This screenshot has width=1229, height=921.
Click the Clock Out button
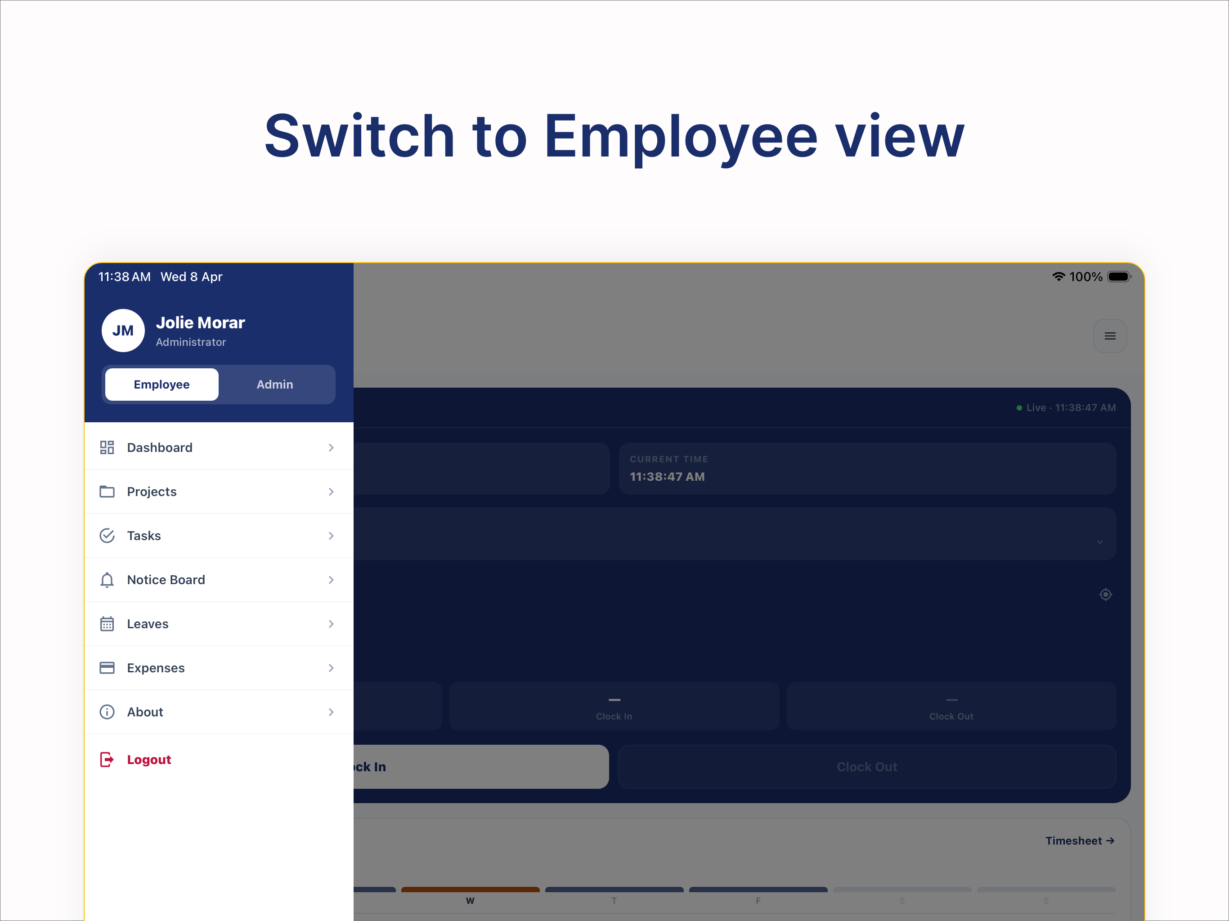pyautogui.click(x=867, y=767)
